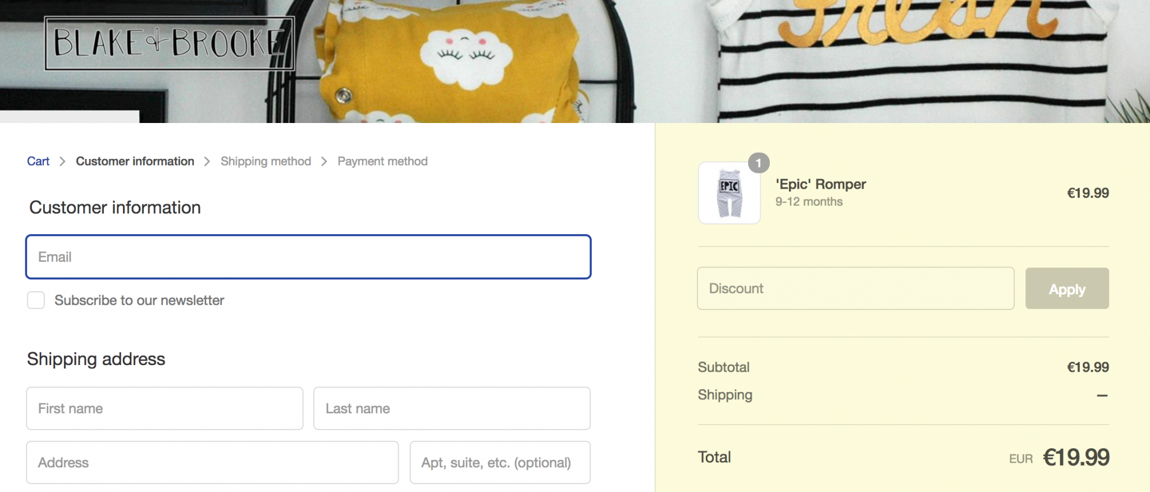This screenshot has height=492, width=1150.
Task: Click the 'Epic' Romper product thumbnail
Action: tap(729, 193)
